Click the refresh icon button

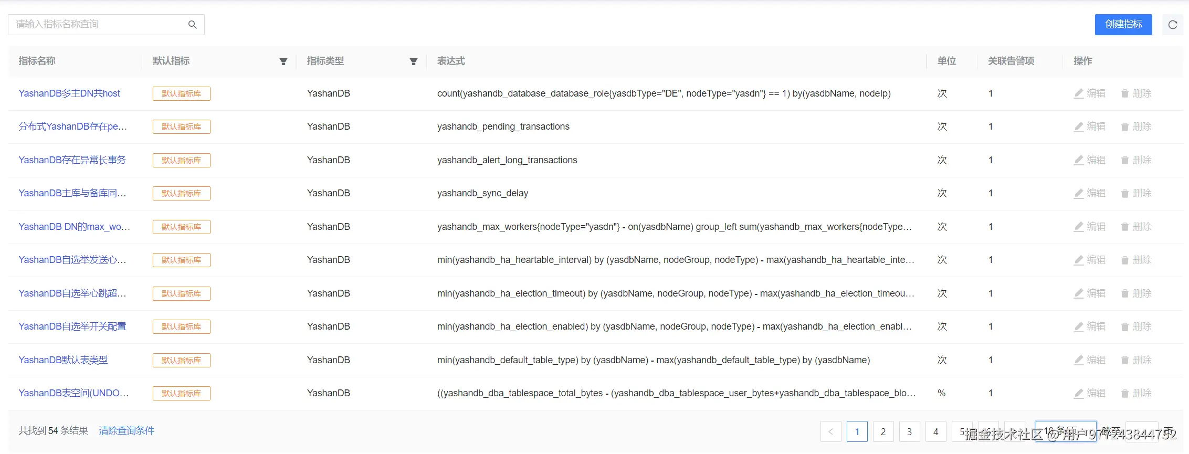[1173, 25]
